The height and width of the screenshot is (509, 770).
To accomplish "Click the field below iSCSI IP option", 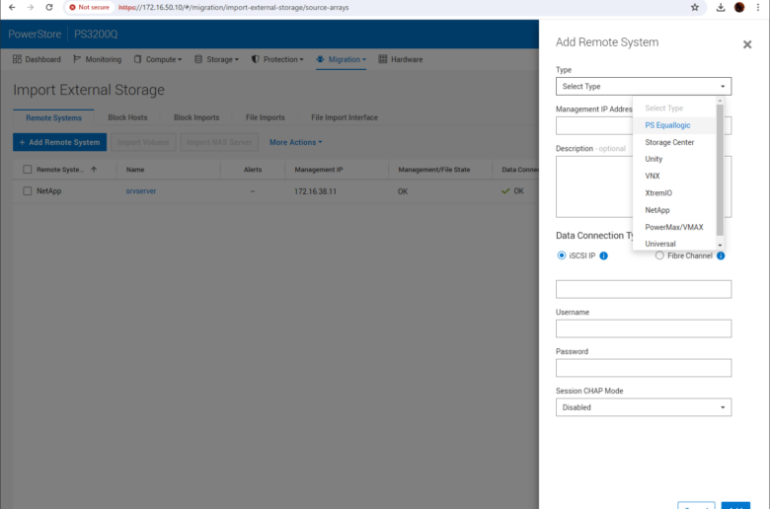I will (x=644, y=289).
